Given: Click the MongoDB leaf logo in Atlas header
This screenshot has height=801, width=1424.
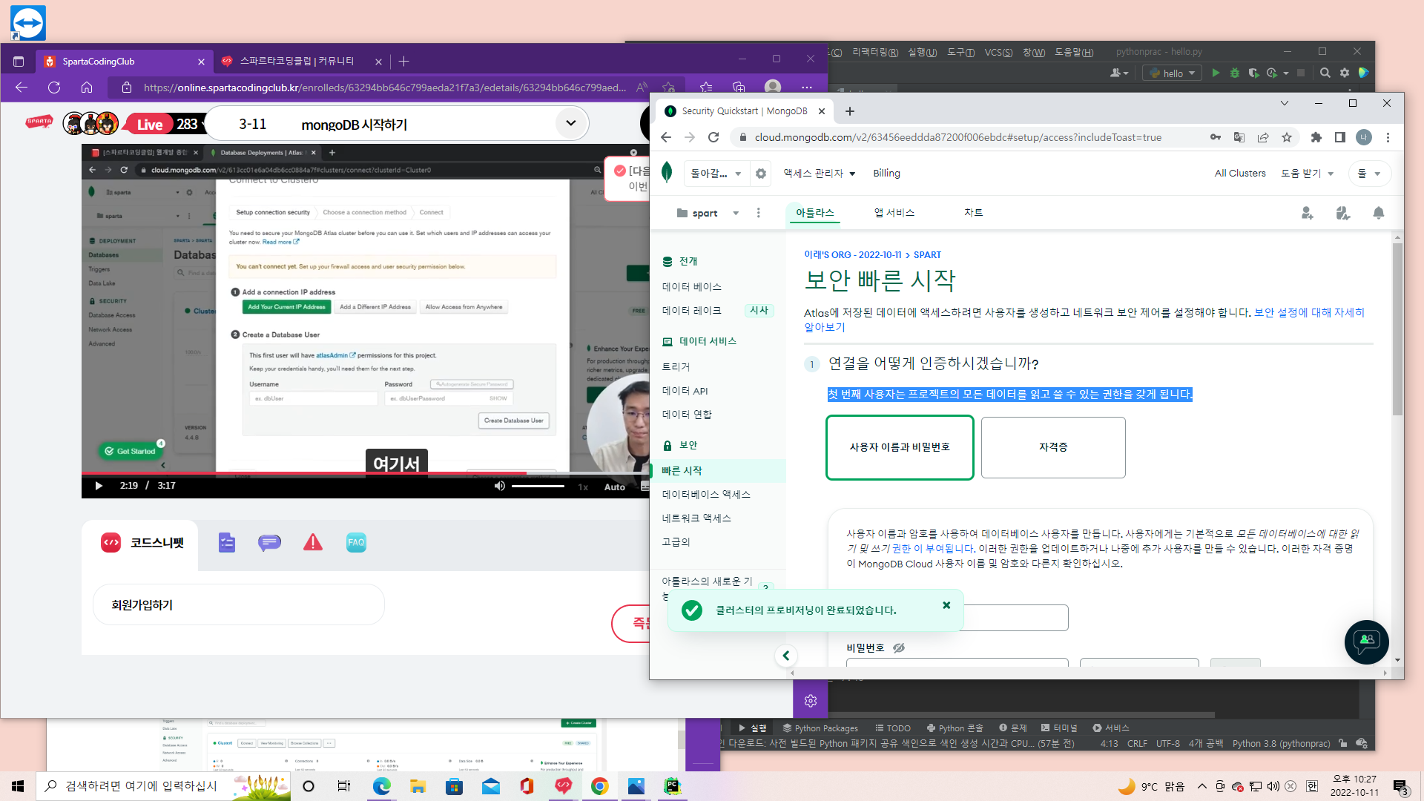Looking at the screenshot, I should 667,172.
